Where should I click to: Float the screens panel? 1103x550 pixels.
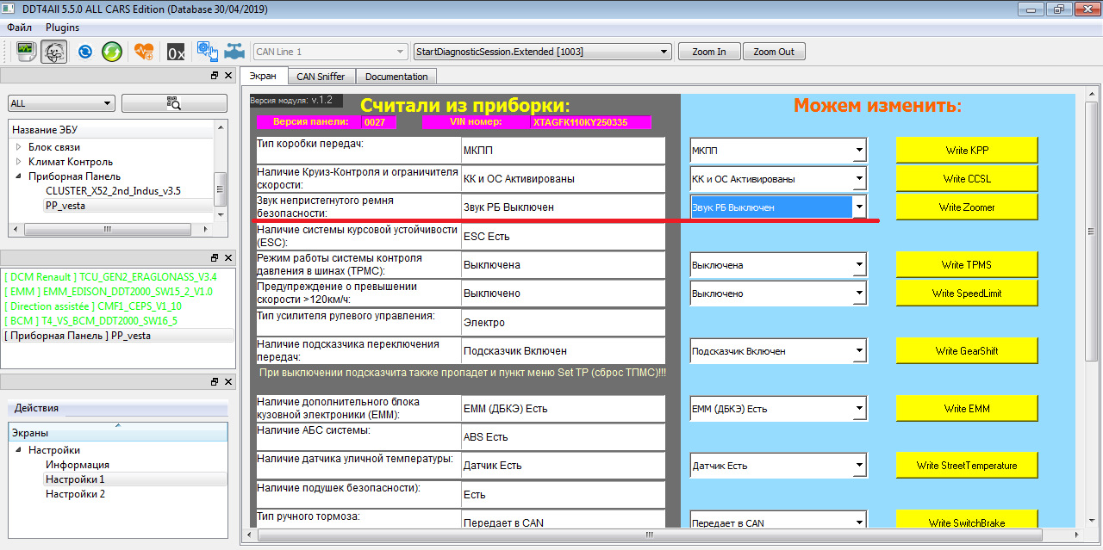point(215,381)
